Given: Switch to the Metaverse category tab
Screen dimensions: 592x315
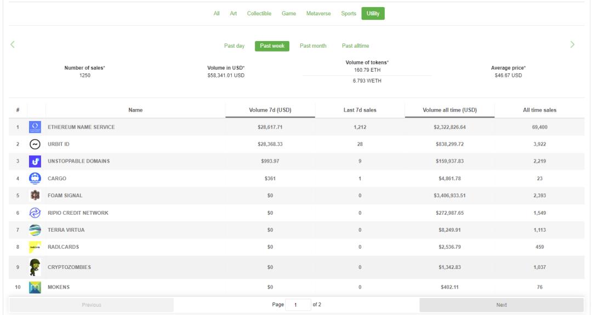Looking at the screenshot, I should (318, 14).
